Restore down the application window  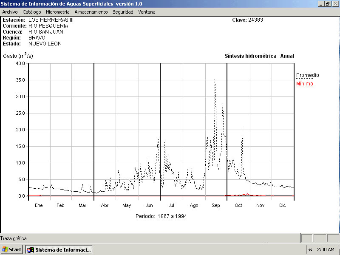328,3
